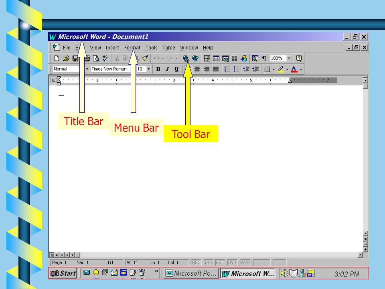
Task: Toggle Center alignment
Action: coord(197,69)
